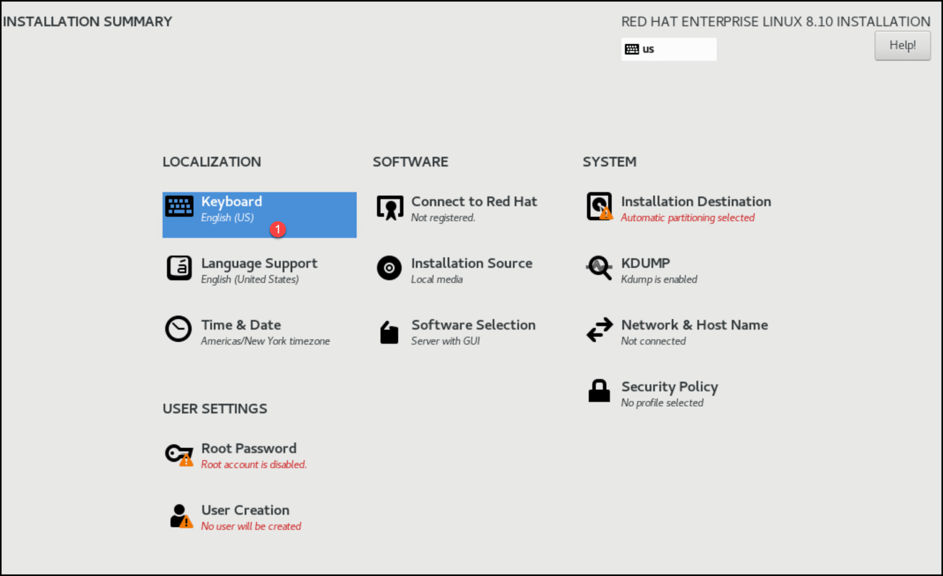Click the Security Policy lock icon

point(599,391)
